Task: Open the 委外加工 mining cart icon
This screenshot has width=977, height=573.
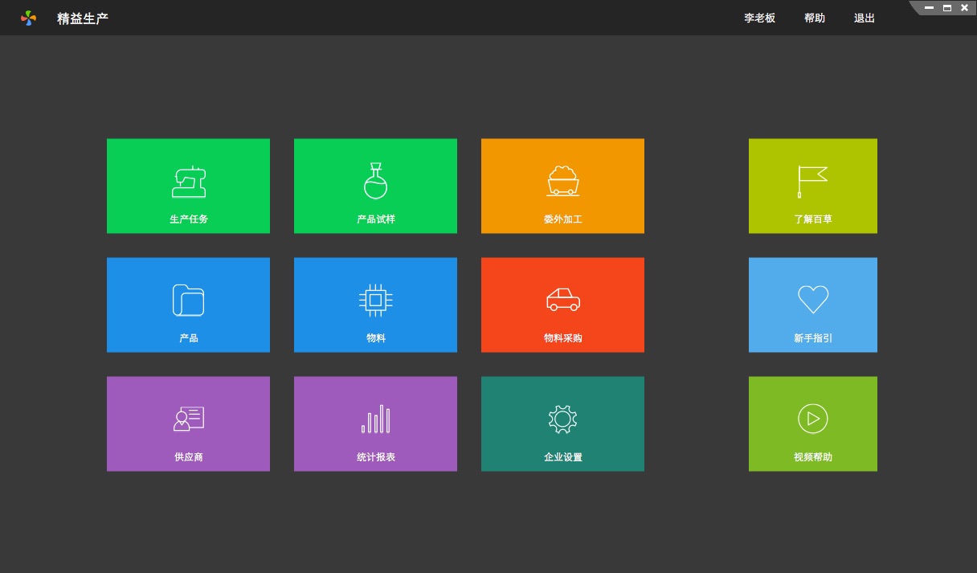Action: coord(562,181)
